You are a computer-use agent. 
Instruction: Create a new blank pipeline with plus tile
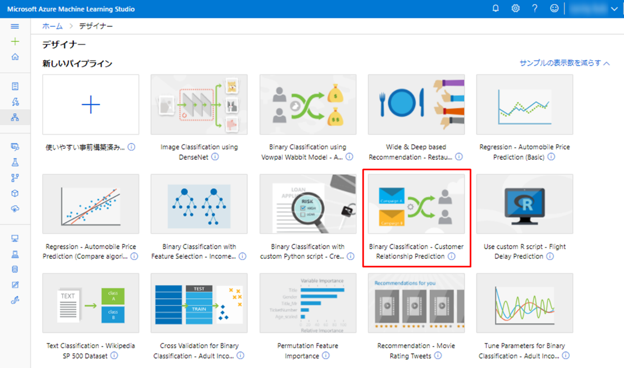tap(91, 104)
